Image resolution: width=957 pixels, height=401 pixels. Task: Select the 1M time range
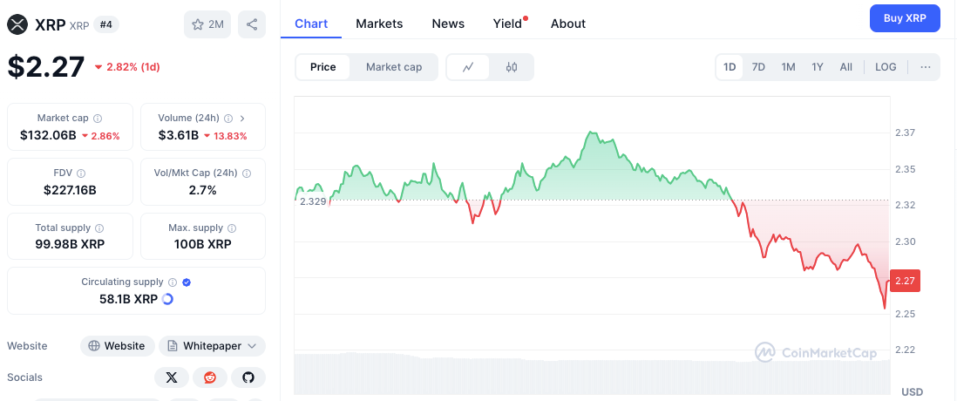(788, 67)
